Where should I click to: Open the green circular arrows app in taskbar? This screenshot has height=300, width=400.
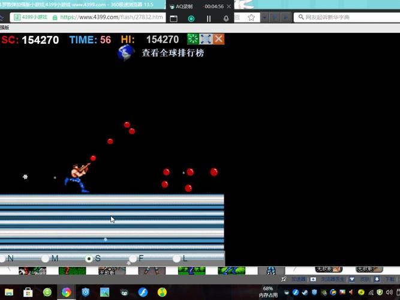coord(47,292)
